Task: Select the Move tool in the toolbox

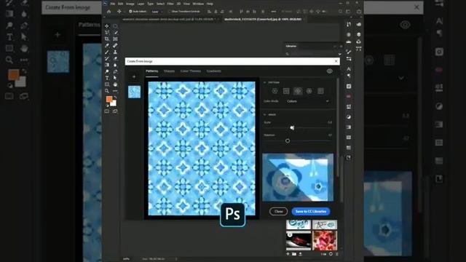Action: coord(107,26)
